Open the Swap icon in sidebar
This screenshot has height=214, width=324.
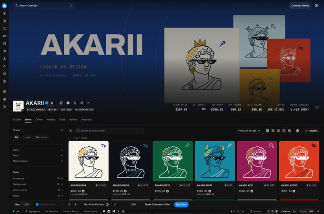(x=4, y=36)
